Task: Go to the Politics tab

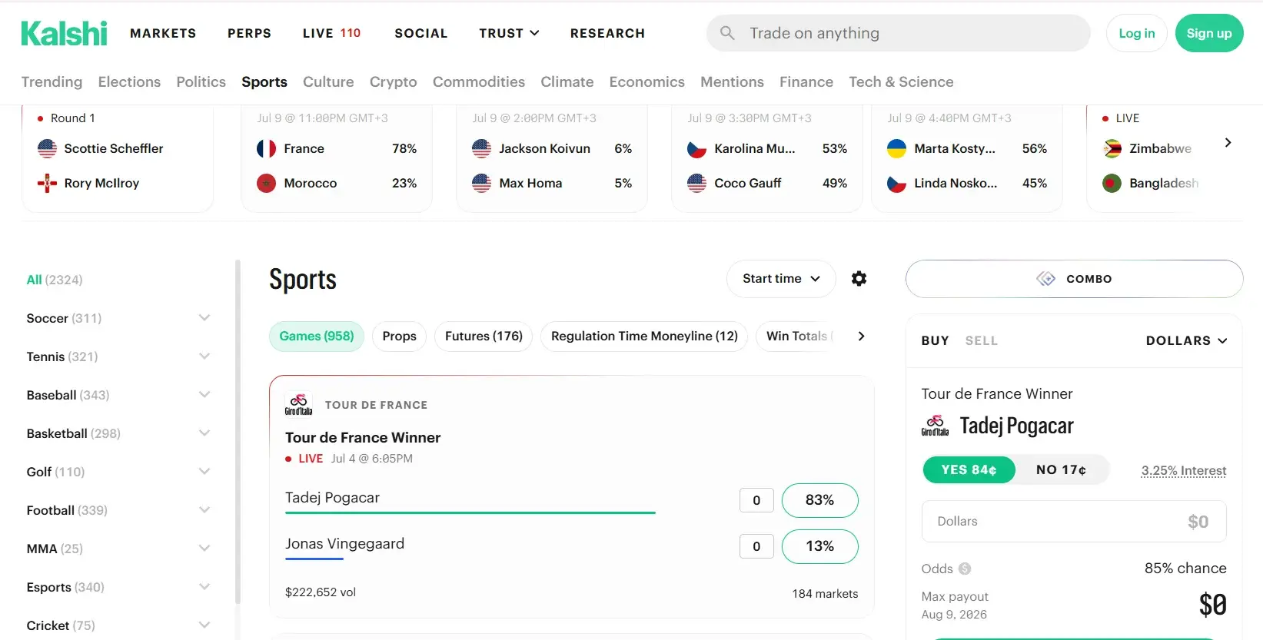Action: point(201,81)
